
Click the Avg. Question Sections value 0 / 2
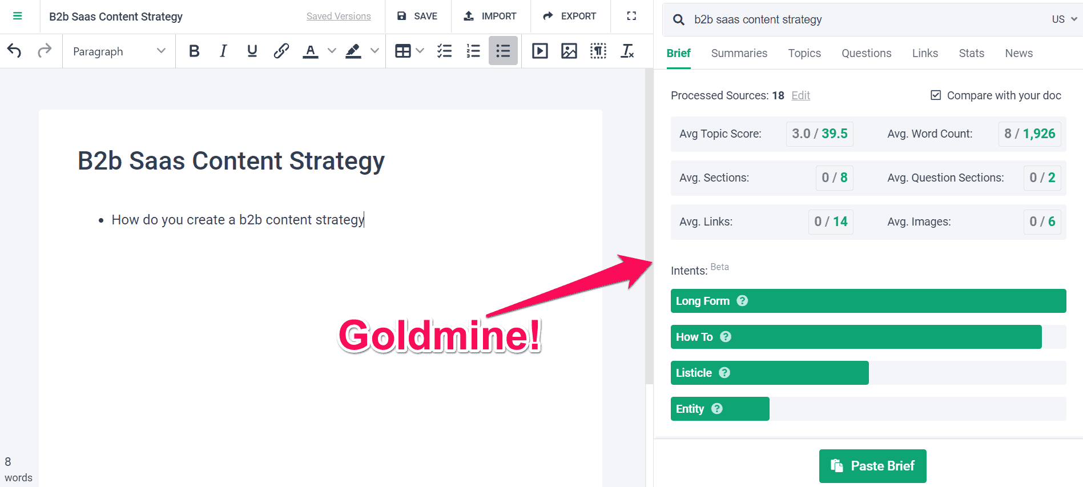[x=1042, y=178]
